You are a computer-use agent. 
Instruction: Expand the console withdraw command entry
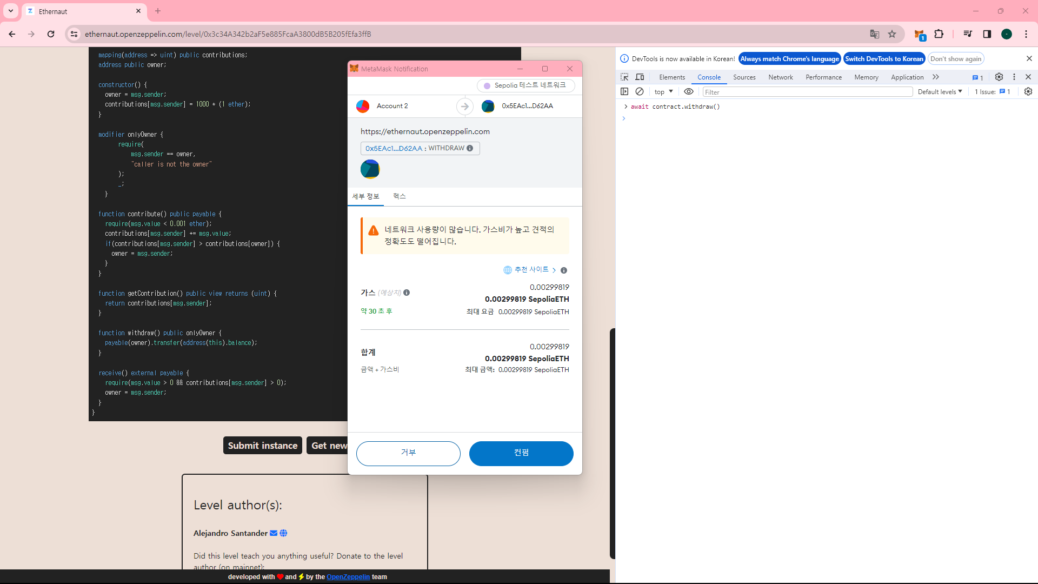[x=626, y=107]
